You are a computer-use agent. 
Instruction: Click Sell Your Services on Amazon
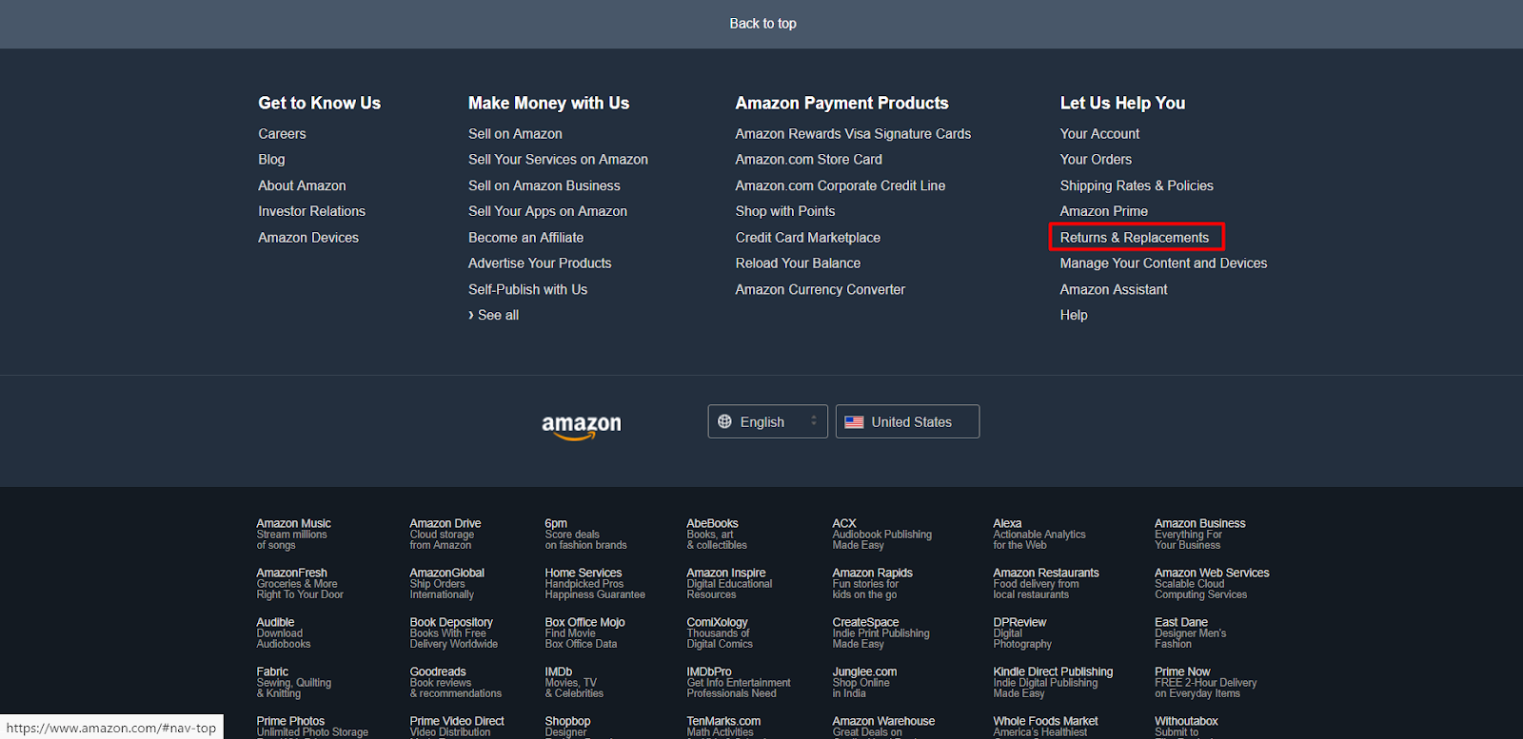[x=558, y=160]
